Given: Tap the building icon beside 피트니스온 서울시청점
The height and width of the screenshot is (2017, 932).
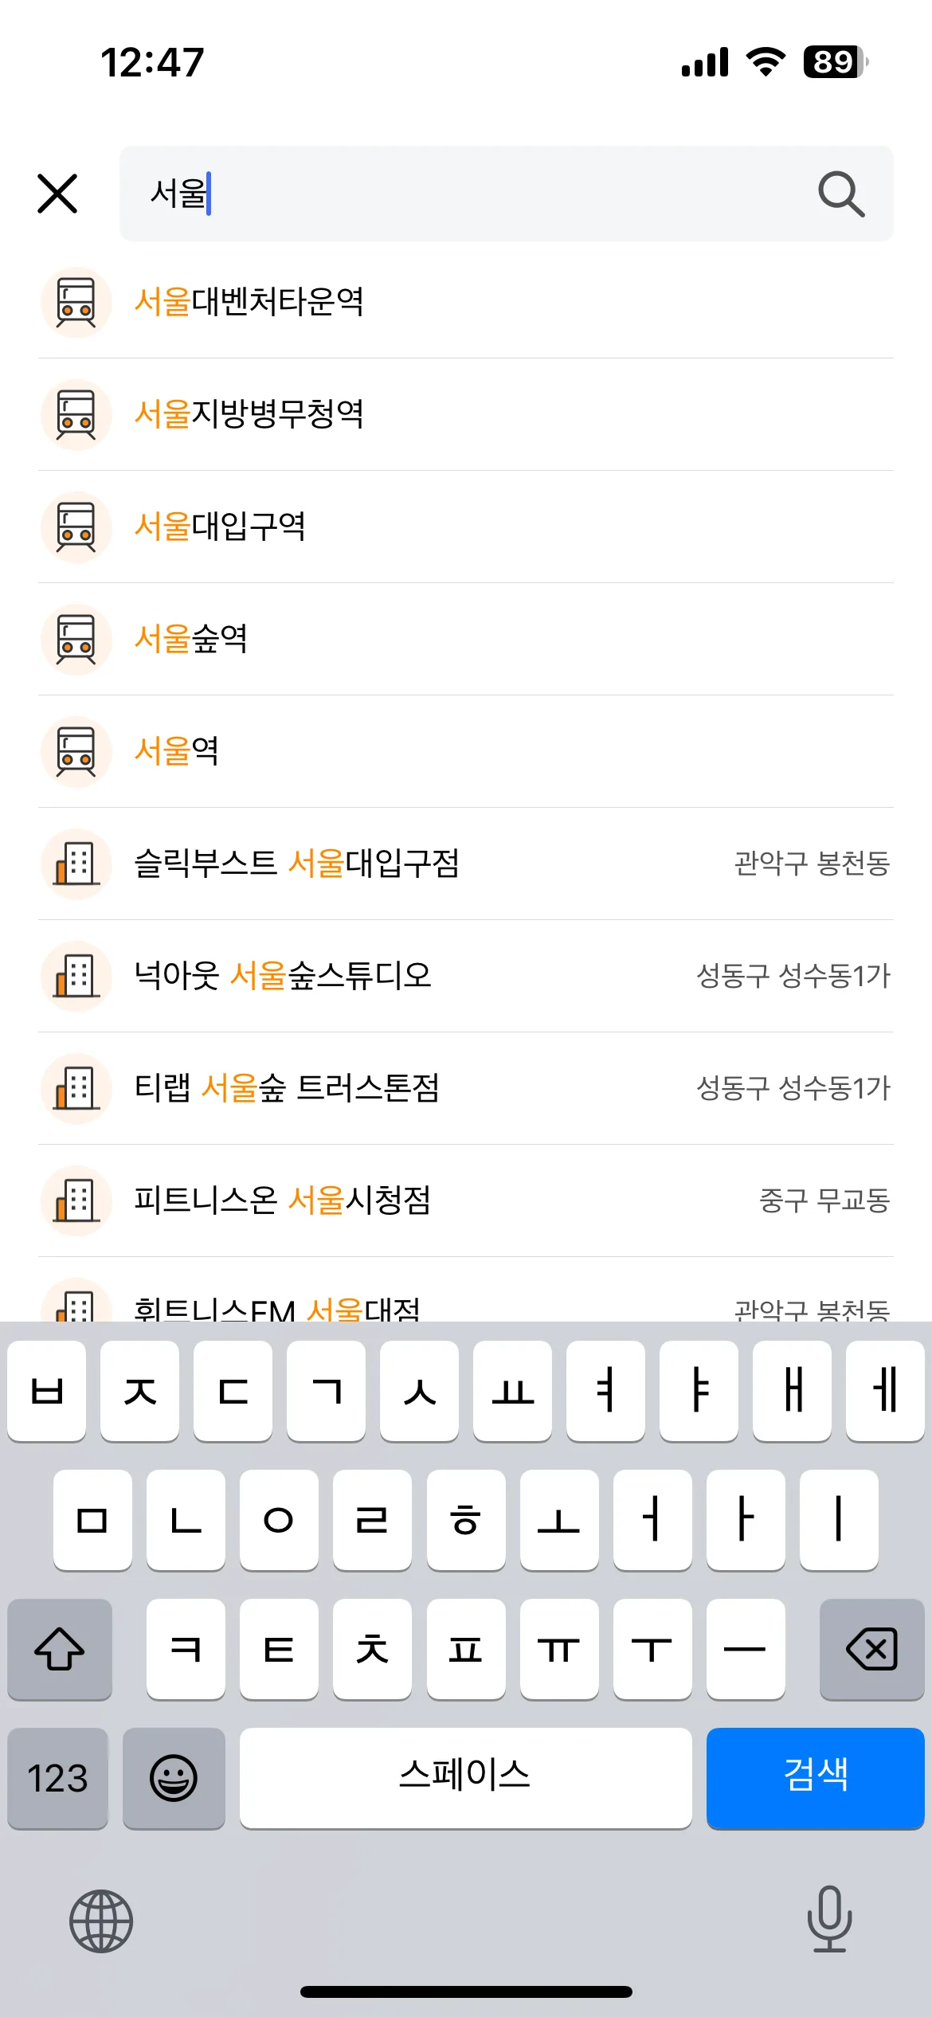Looking at the screenshot, I should pyautogui.click(x=76, y=1200).
